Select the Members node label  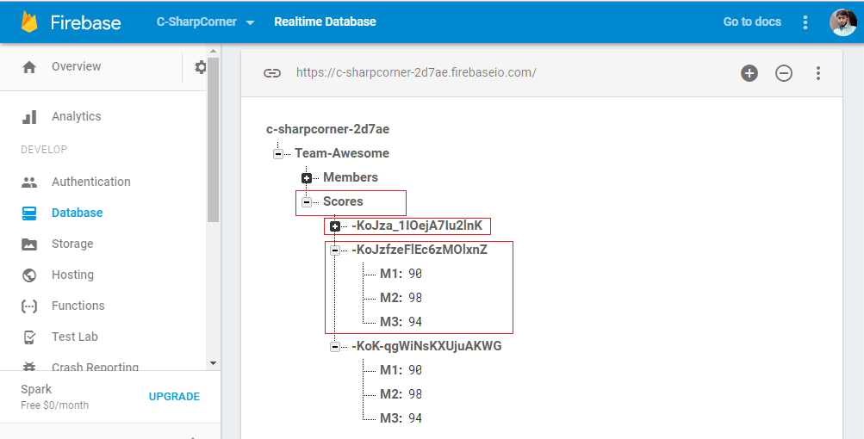coord(351,177)
